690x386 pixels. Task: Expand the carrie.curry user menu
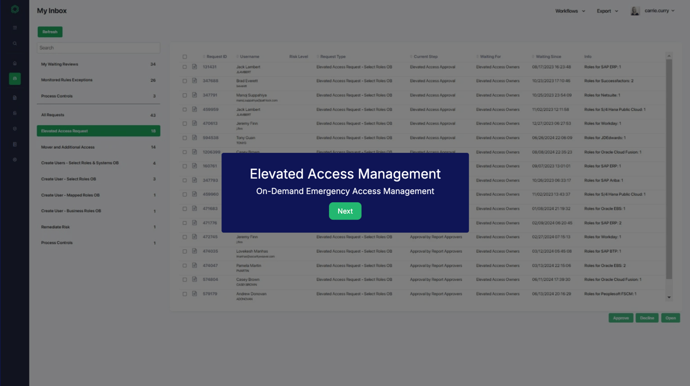coord(660,11)
